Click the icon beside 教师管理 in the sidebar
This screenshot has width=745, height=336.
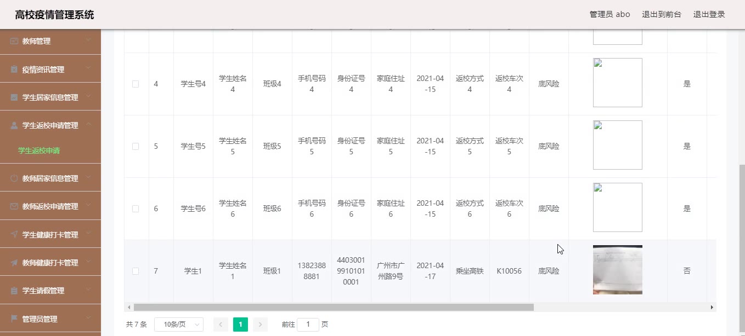click(x=14, y=41)
